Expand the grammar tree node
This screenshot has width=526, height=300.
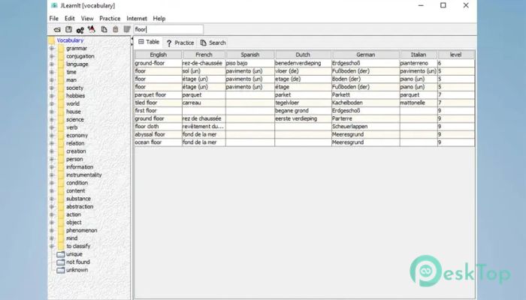[52, 49]
